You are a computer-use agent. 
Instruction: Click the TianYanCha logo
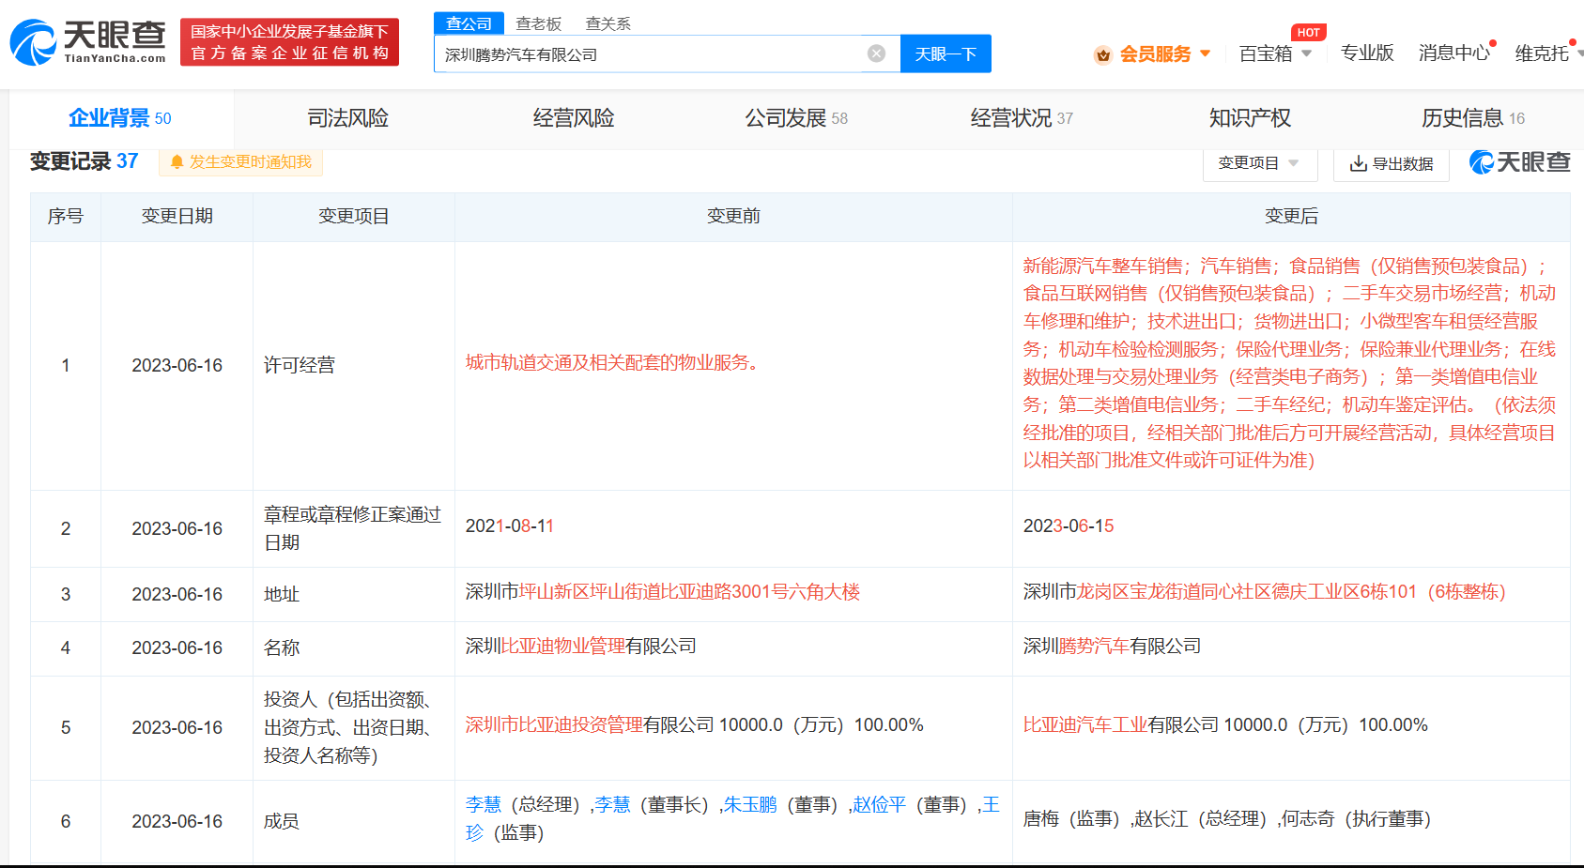[87, 42]
